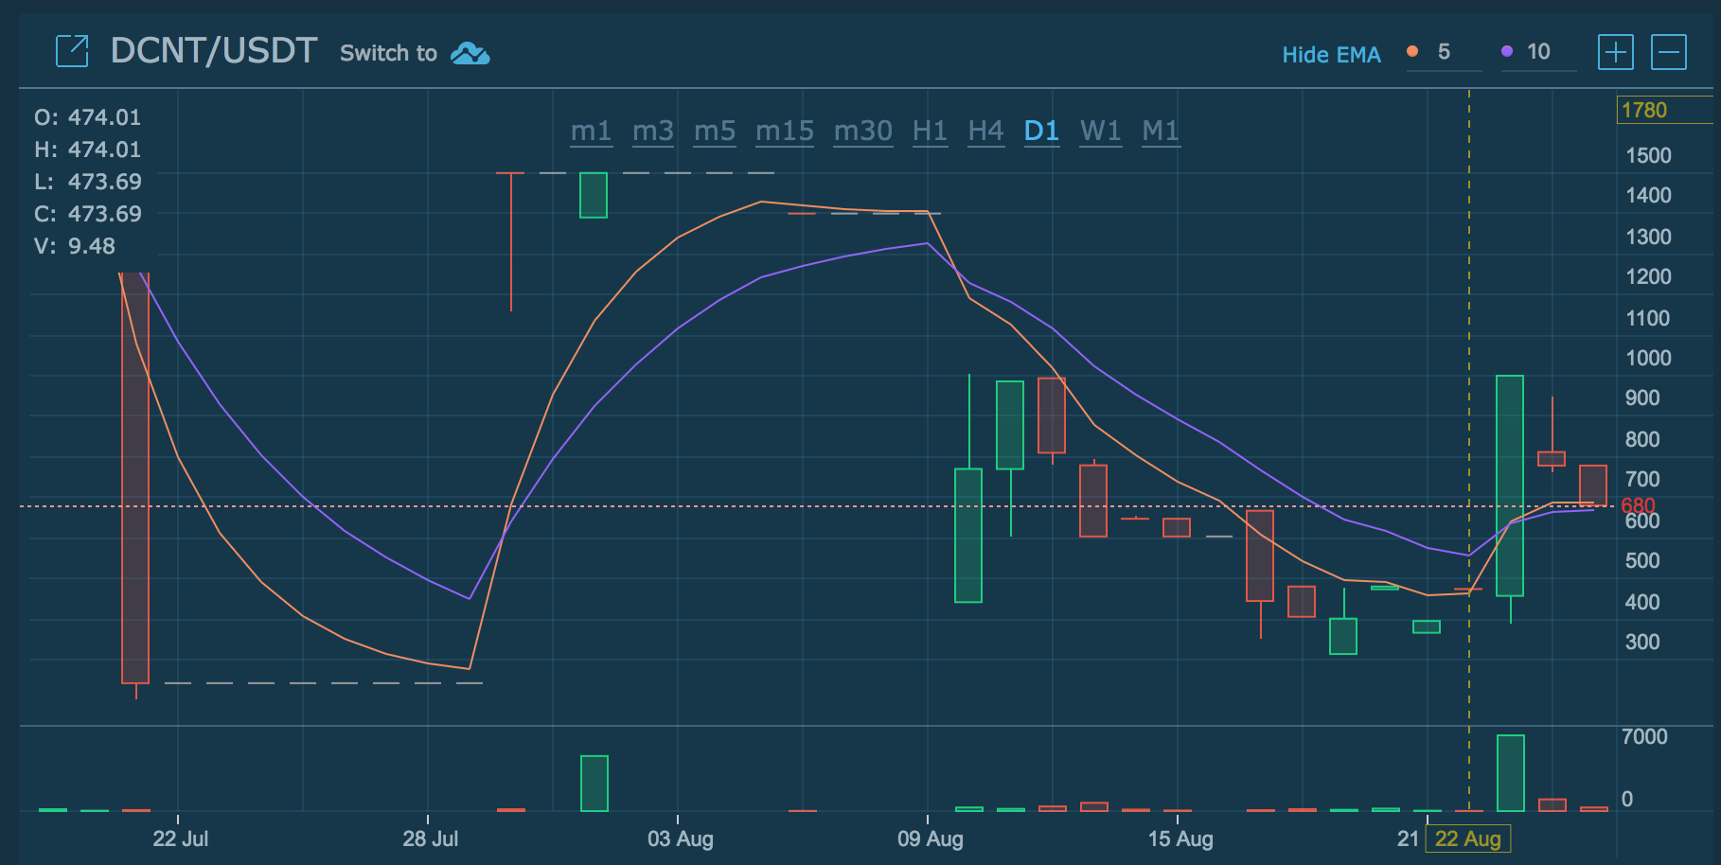Click the high value H: 474.01

pyautogui.click(x=88, y=150)
